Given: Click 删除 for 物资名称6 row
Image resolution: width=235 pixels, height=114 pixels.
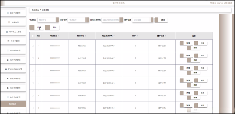Looking at the screenshot, I should pos(194,73).
